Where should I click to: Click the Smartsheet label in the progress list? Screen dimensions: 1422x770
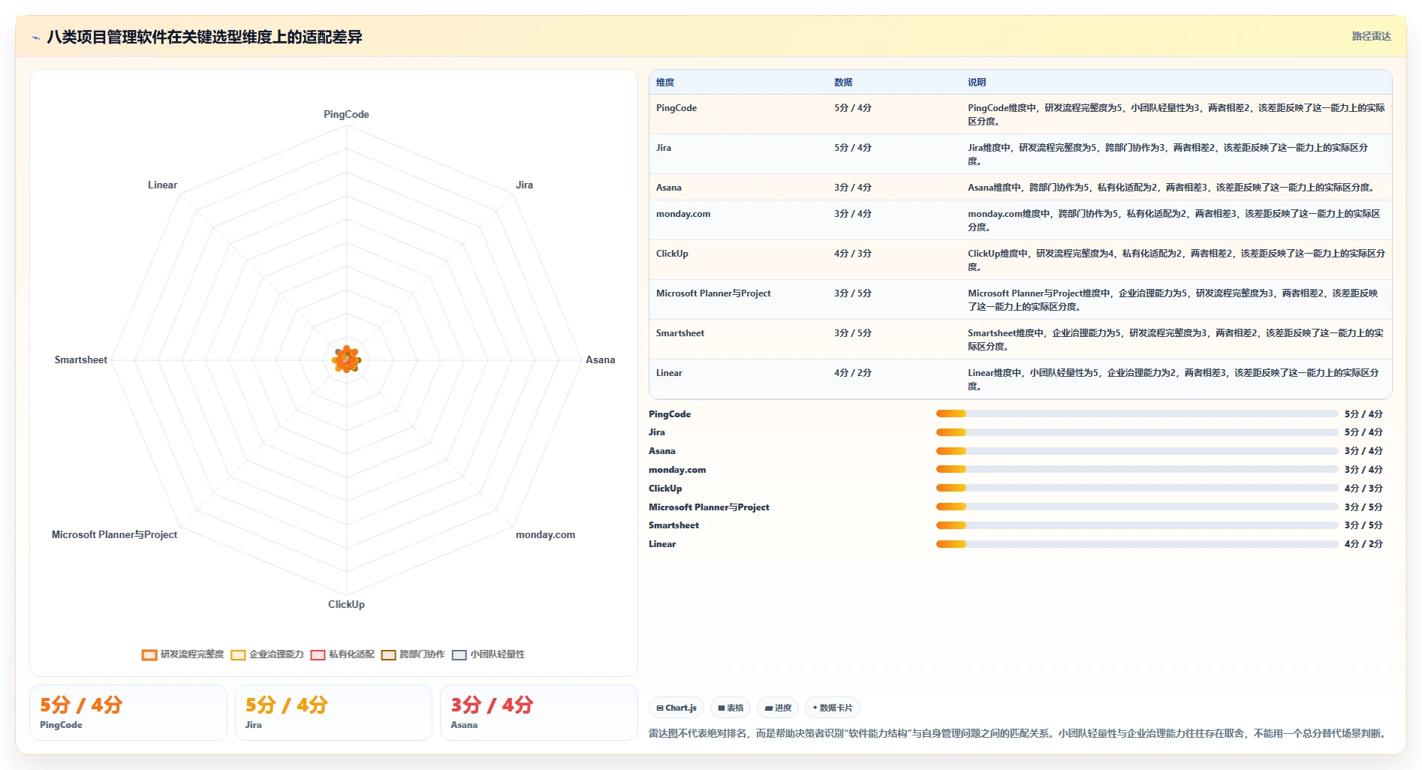click(673, 525)
